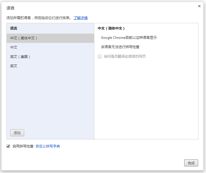Open the 了解详情 link
This screenshot has height=173, width=206.
[81, 18]
